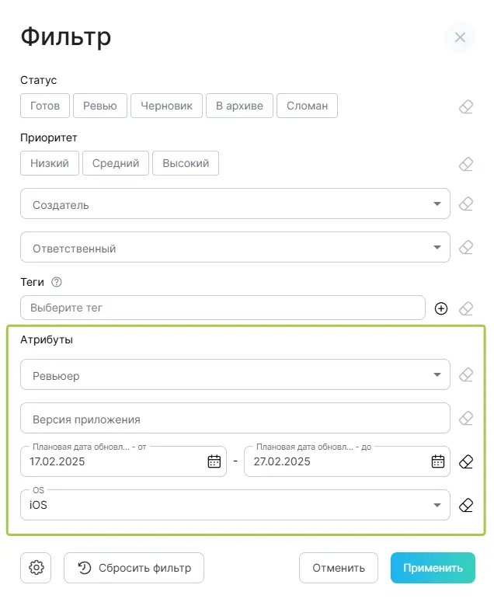Open filter settings gear icon
The height and width of the screenshot is (602, 494).
coord(37,568)
